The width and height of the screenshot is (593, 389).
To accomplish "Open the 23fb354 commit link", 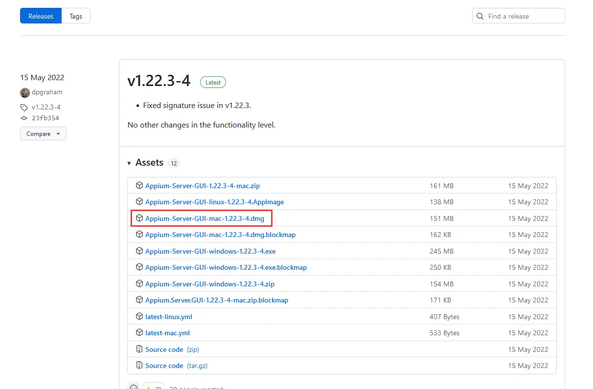I will coord(46,118).
